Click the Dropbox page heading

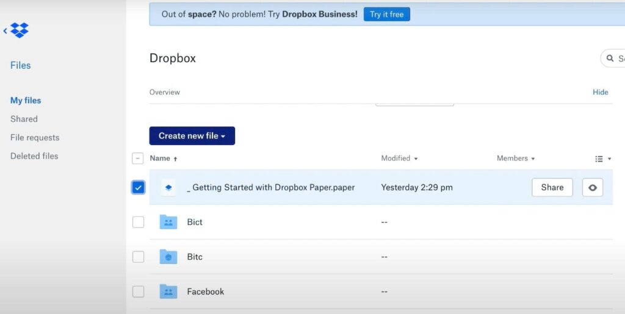tap(173, 58)
